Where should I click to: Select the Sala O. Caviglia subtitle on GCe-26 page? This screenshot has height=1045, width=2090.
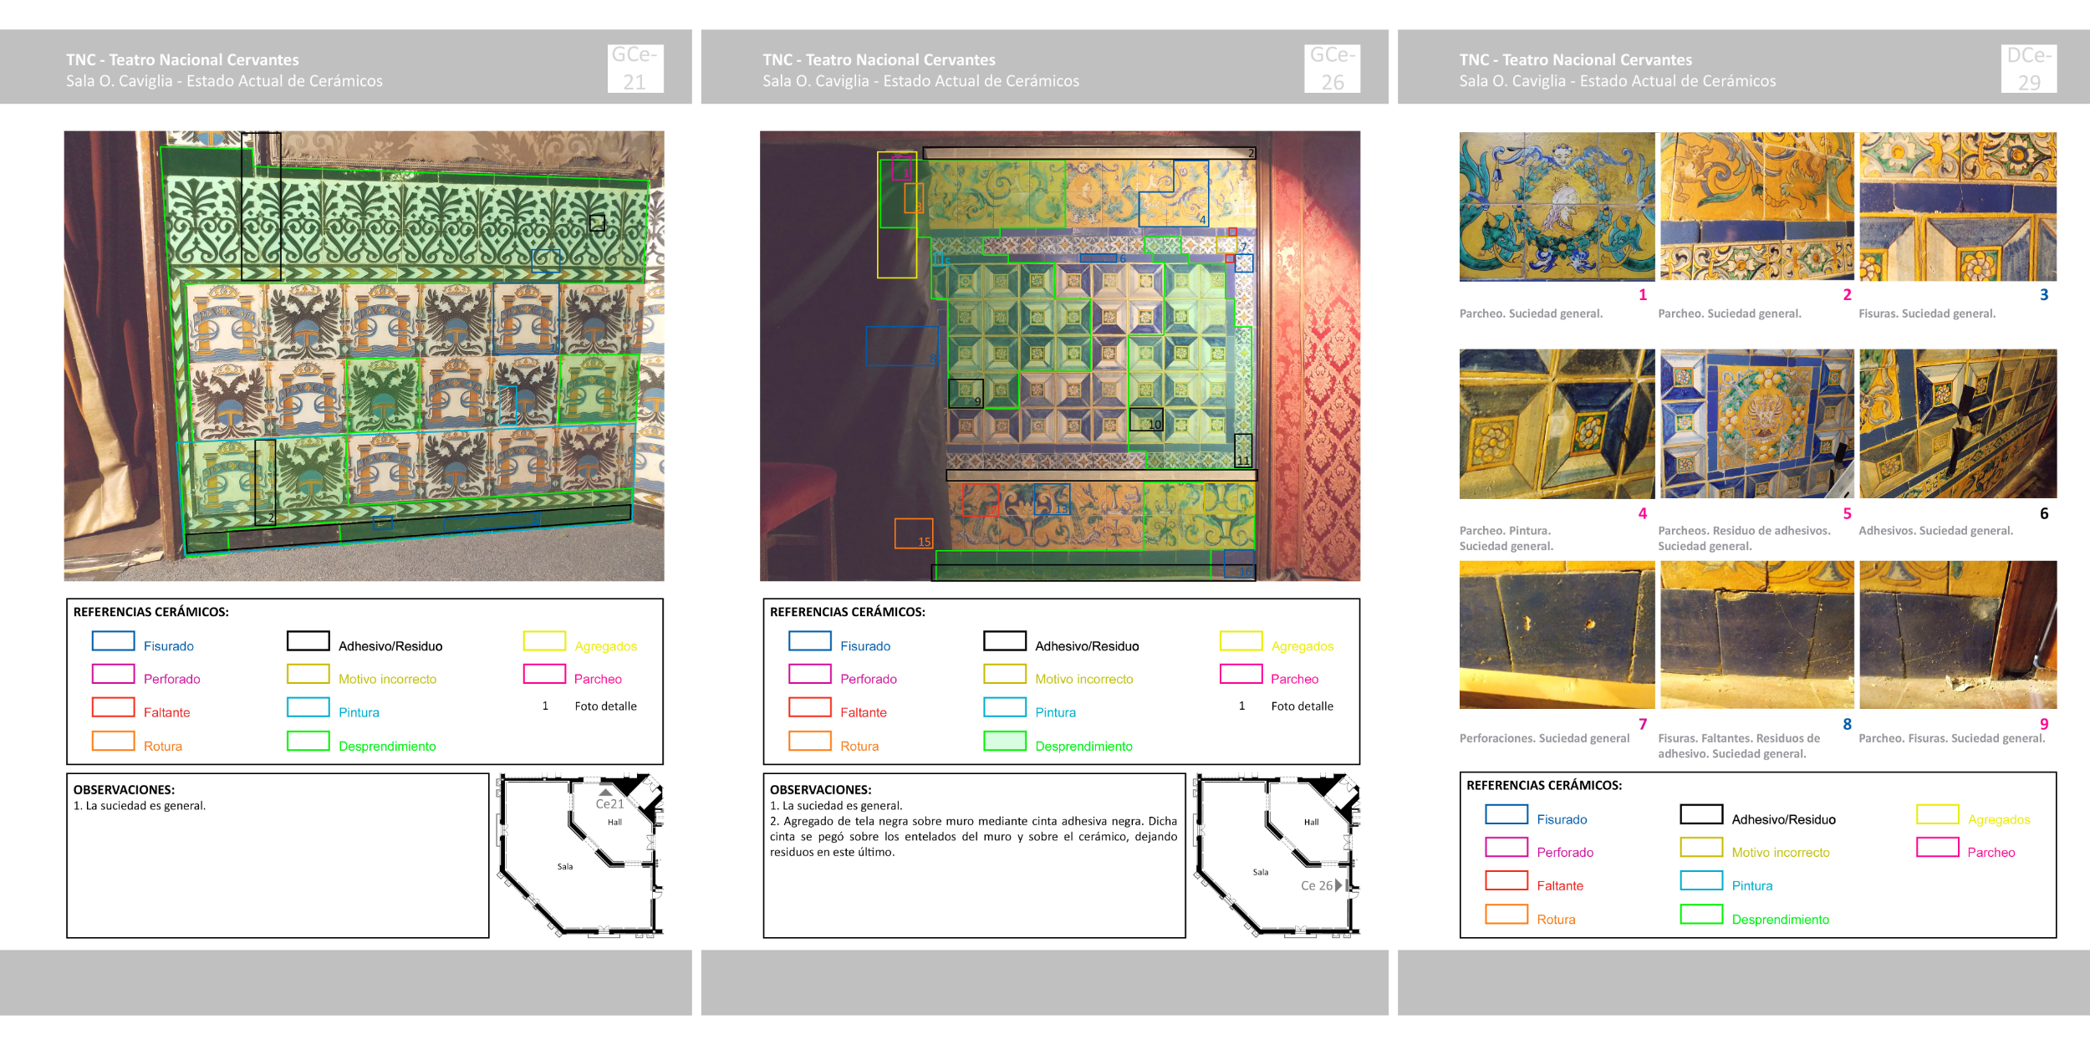(920, 81)
